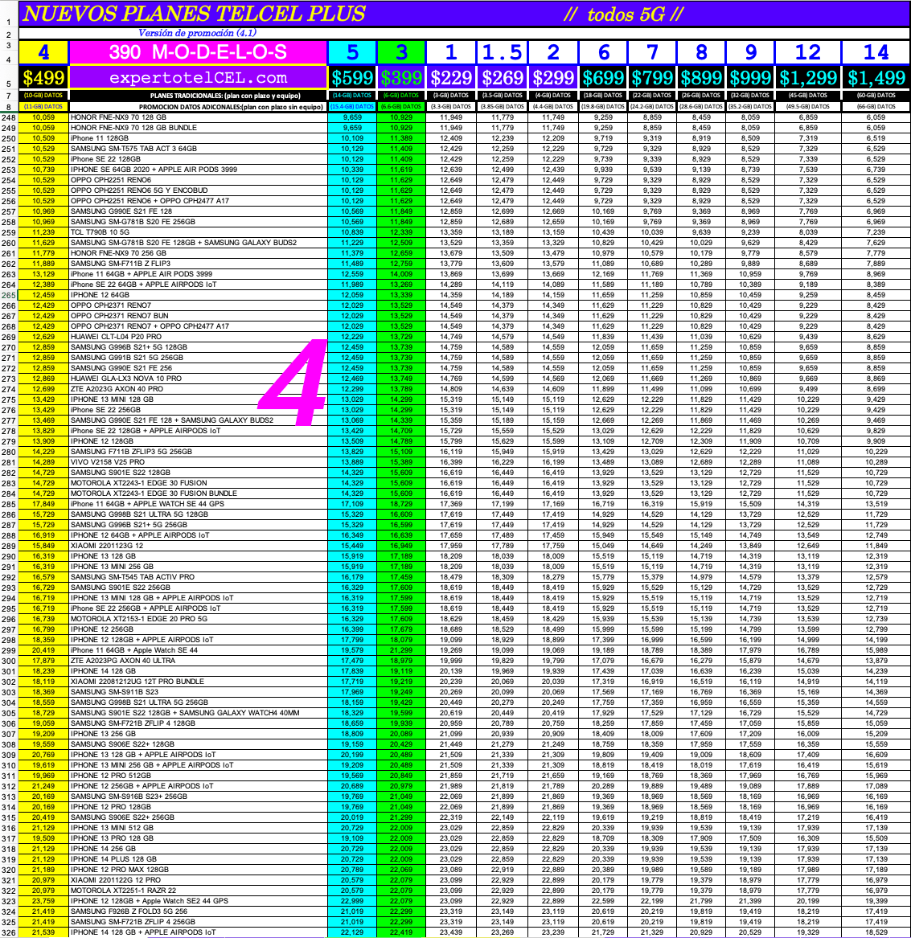This screenshot has width=911, height=938.
Task: Click the green '$399' plan price cell
Action: pyautogui.click(x=402, y=78)
